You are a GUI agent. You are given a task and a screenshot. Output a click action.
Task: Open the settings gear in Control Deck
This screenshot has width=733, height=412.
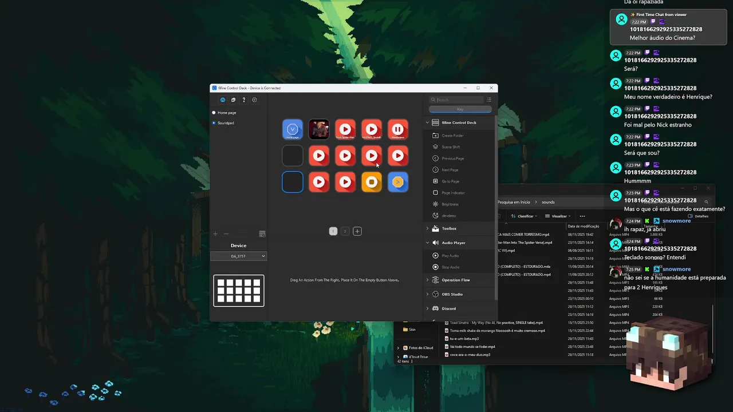pos(255,100)
